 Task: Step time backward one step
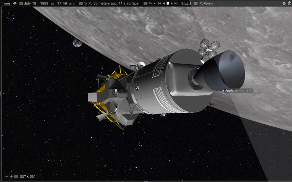coord(159,3)
